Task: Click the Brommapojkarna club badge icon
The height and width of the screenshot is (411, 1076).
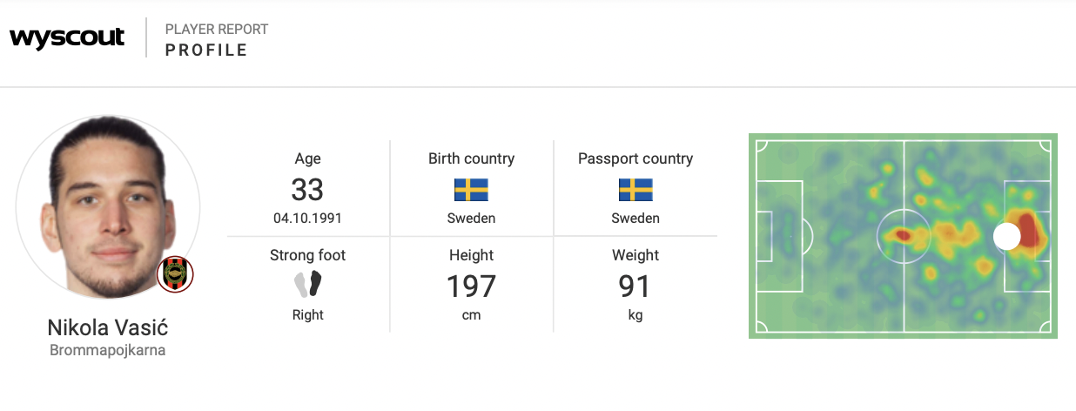Action: tap(175, 275)
